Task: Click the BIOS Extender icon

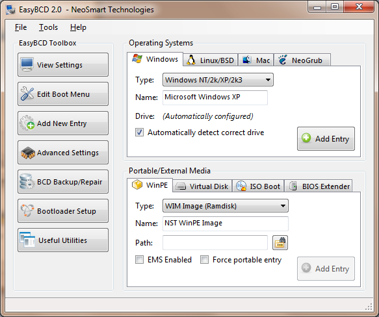Action: click(x=293, y=186)
